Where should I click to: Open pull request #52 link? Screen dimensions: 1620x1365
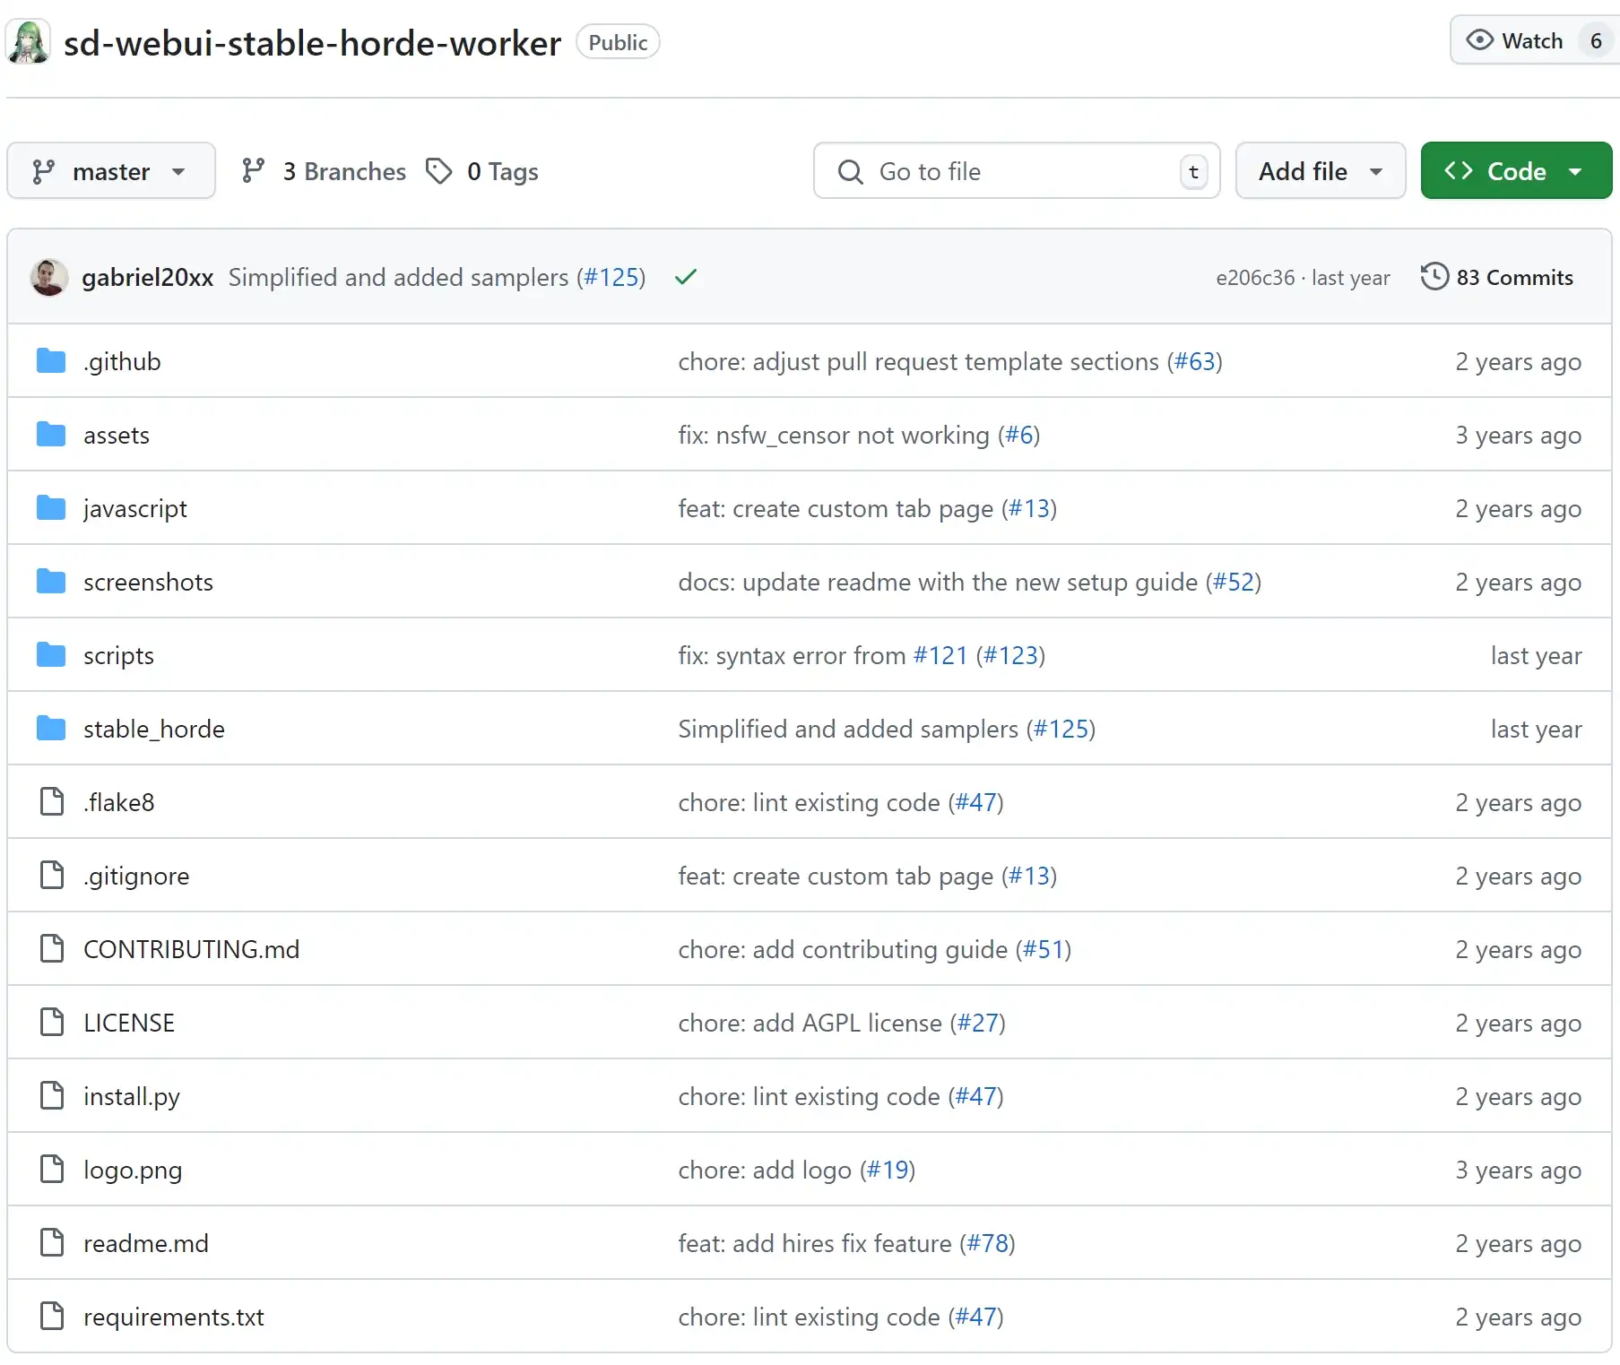click(x=1234, y=582)
